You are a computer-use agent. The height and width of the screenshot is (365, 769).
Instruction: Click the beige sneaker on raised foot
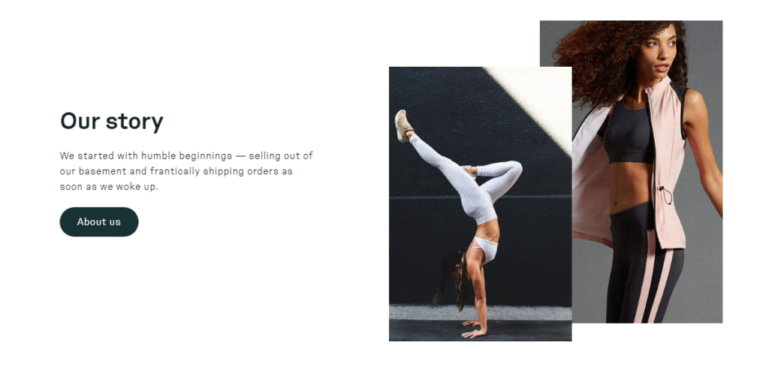click(x=403, y=125)
